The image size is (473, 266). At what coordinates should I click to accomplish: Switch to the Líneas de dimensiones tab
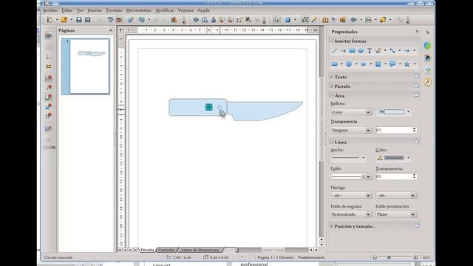[200, 250]
